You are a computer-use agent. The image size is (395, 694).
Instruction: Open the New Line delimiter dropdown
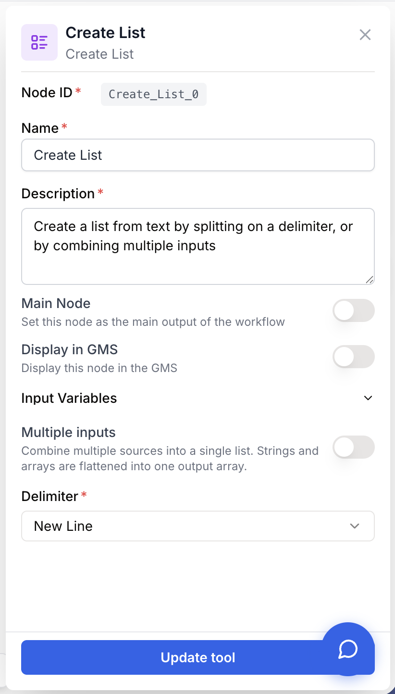[x=198, y=526]
